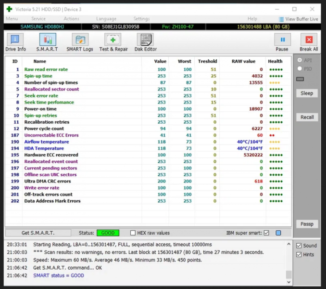Toggle the IBM super smart checkbox
Viewport: 326px width, 289px height.
(266, 233)
